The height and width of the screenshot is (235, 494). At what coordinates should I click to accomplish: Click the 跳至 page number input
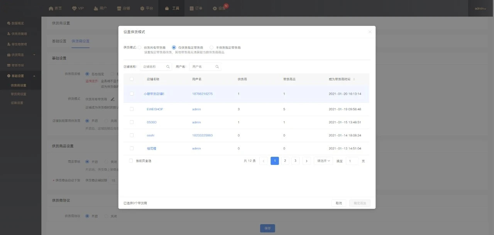point(352,161)
